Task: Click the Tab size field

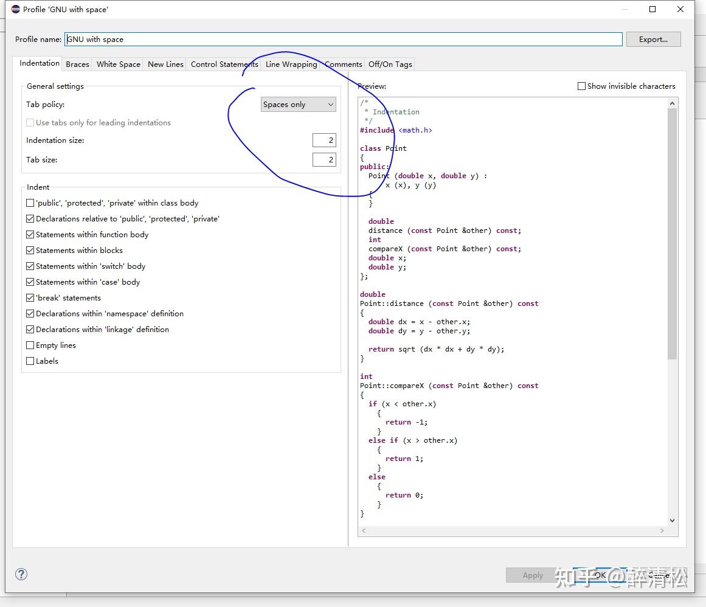Action: (x=324, y=160)
